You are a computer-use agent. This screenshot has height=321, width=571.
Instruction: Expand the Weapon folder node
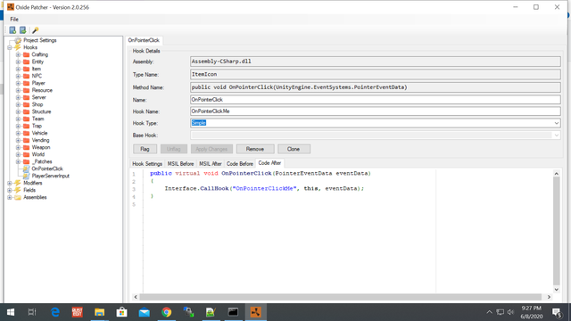click(x=18, y=147)
